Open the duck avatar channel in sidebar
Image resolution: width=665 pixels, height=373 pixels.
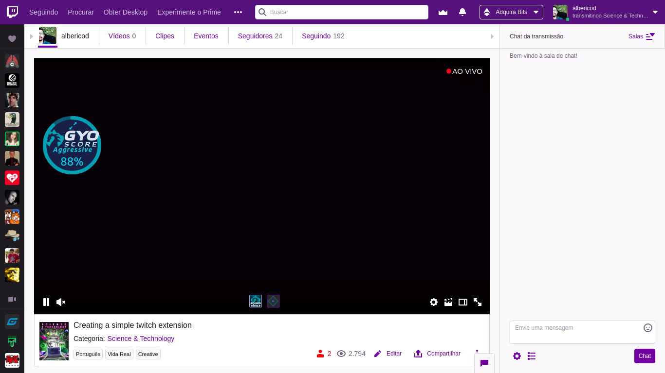click(x=12, y=119)
